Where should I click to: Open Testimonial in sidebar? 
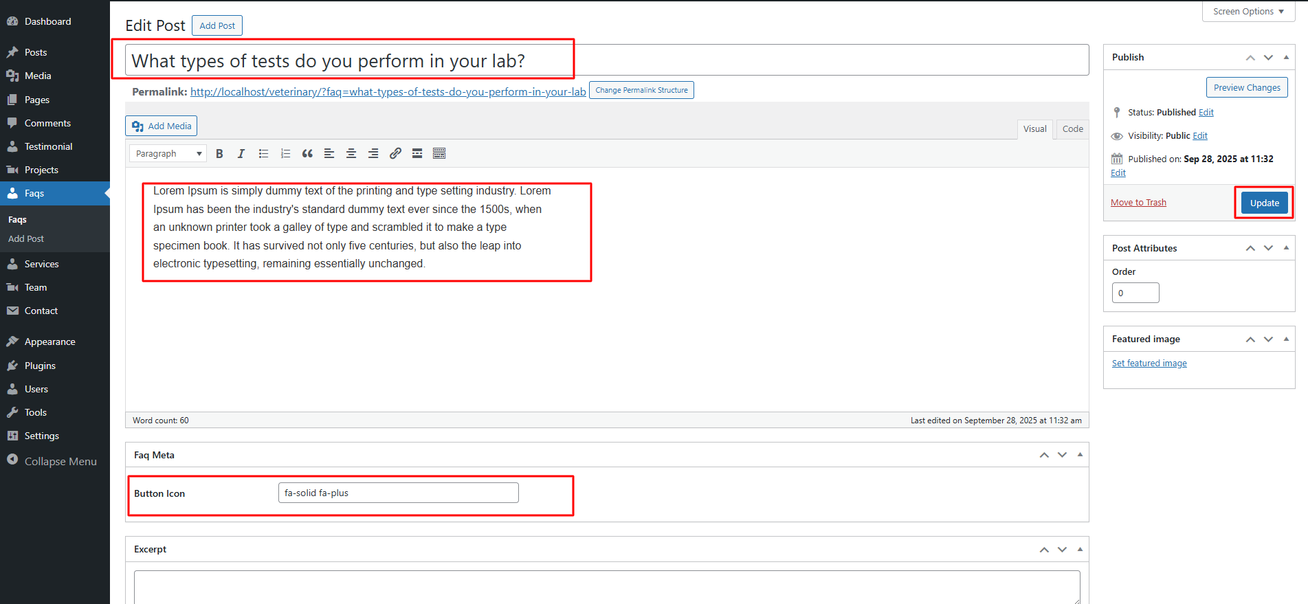tap(55, 146)
